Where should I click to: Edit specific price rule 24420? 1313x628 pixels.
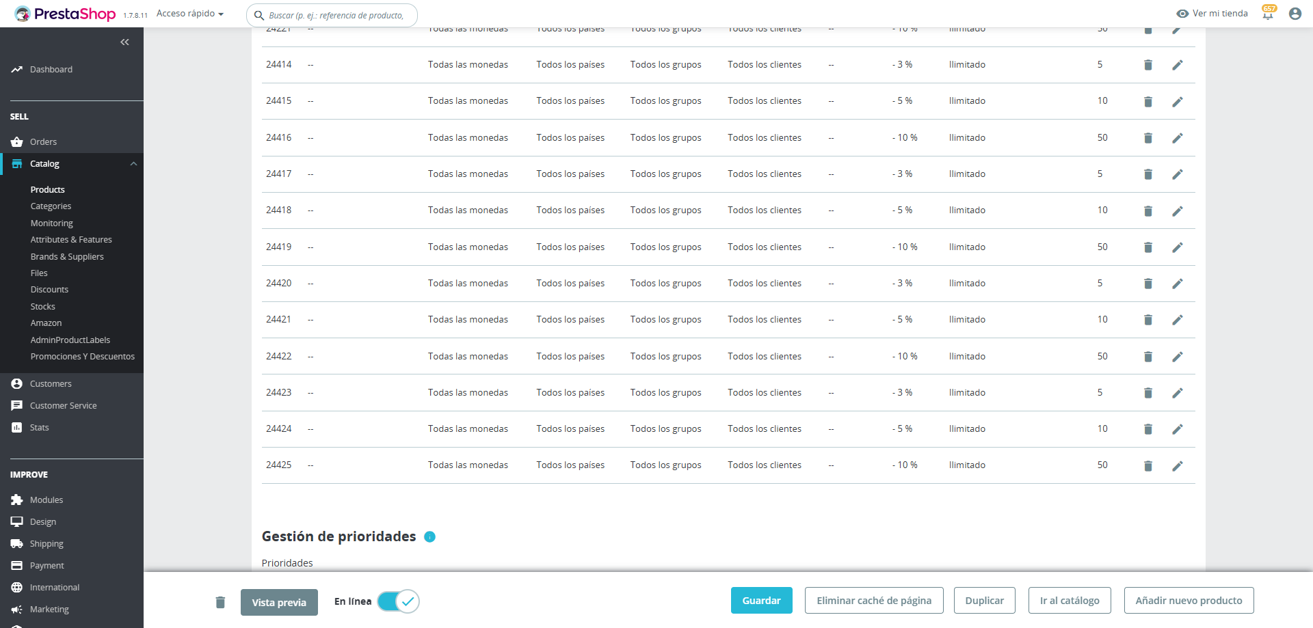pos(1178,284)
